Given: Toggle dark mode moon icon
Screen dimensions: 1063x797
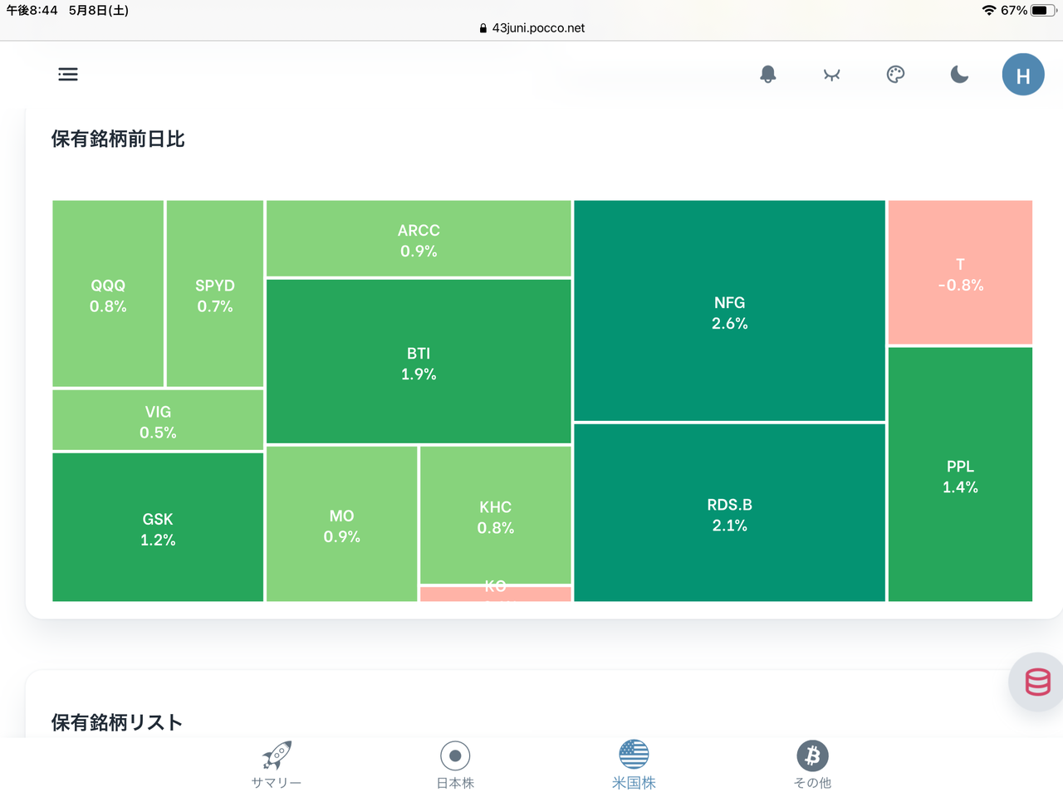Looking at the screenshot, I should tap(959, 75).
